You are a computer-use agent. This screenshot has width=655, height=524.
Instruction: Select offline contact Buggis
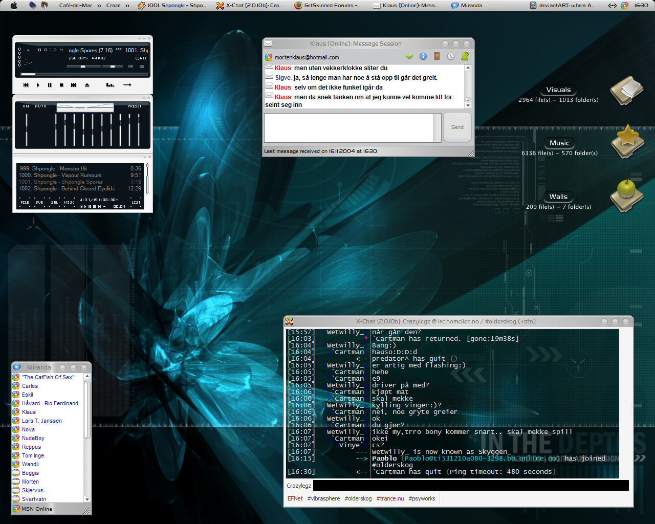[30, 473]
